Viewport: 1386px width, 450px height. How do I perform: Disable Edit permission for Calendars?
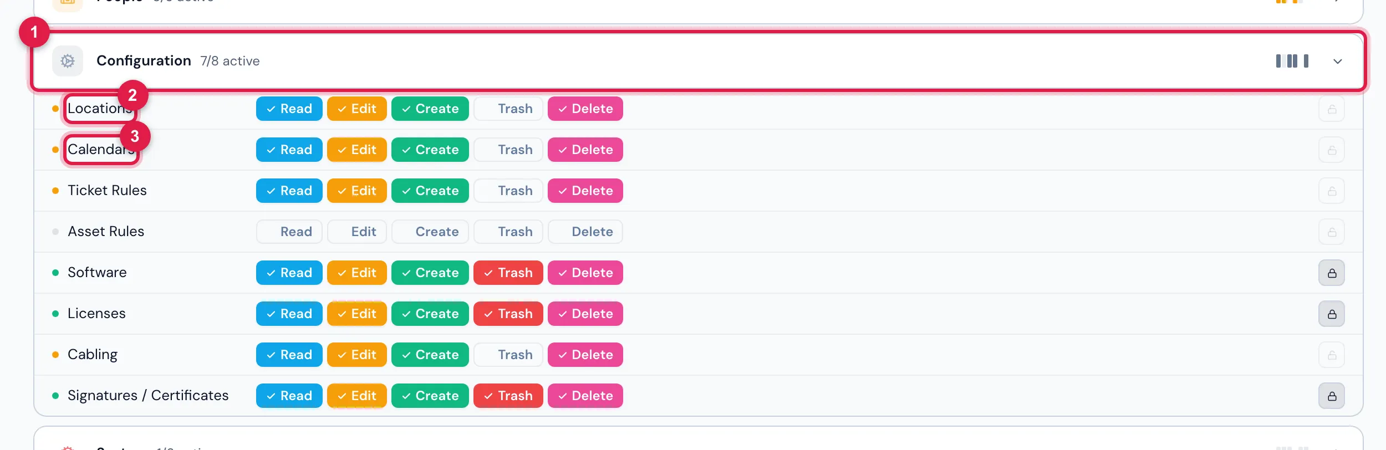tap(357, 150)
